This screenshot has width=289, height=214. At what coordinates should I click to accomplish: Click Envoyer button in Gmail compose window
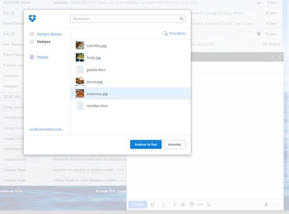point(138,204)
